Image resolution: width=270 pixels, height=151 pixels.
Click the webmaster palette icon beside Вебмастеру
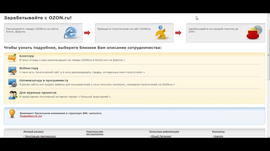[12, 70]
